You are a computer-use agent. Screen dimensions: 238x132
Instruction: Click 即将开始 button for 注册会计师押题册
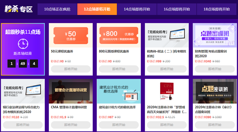[167, 125]
